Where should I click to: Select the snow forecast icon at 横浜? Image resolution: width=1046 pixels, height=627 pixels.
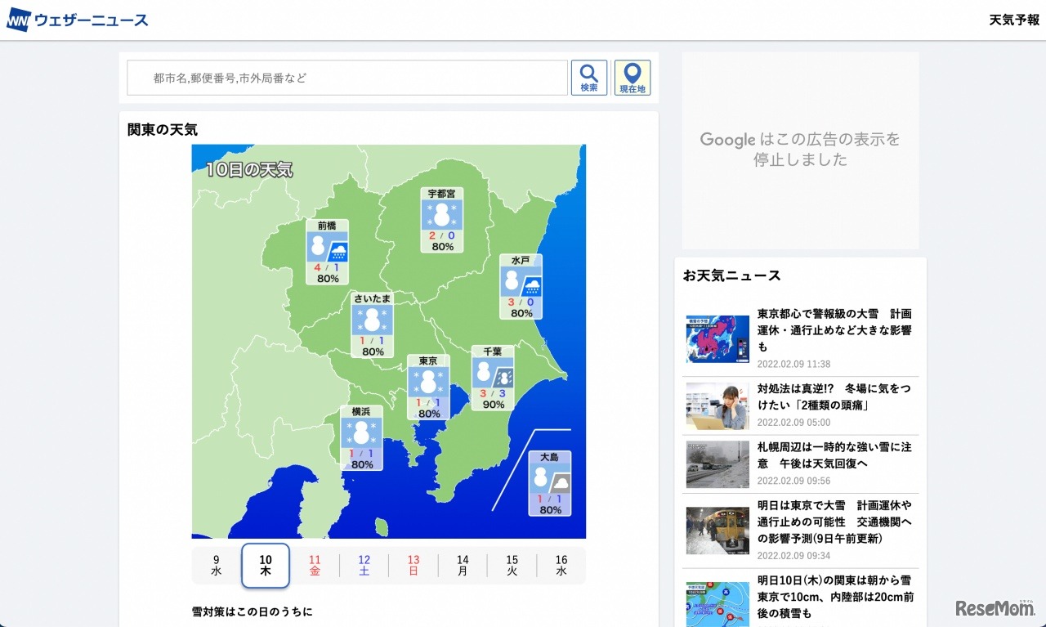(362, 432)
